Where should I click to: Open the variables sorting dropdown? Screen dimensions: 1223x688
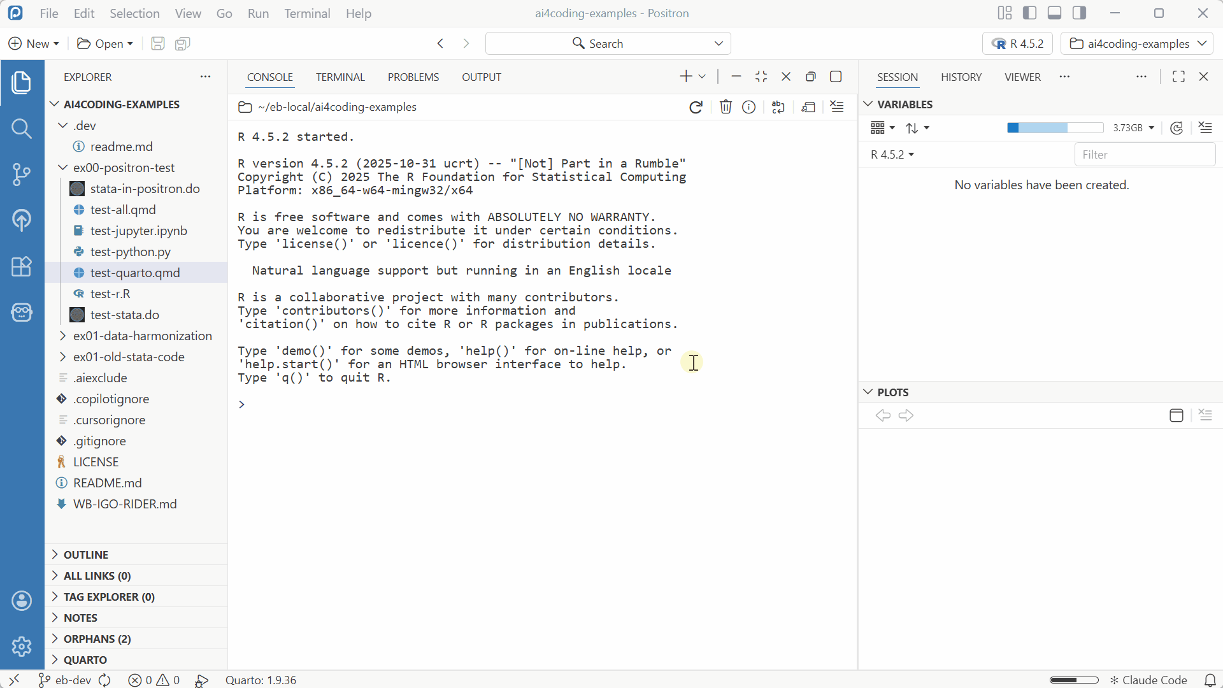tap(917, 128)
